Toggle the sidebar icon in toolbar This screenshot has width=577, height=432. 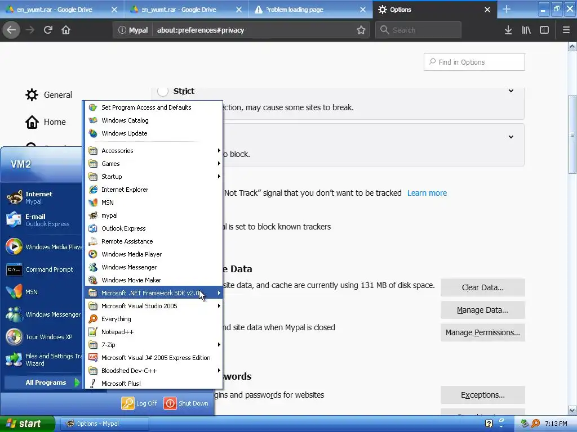point(544,30)
